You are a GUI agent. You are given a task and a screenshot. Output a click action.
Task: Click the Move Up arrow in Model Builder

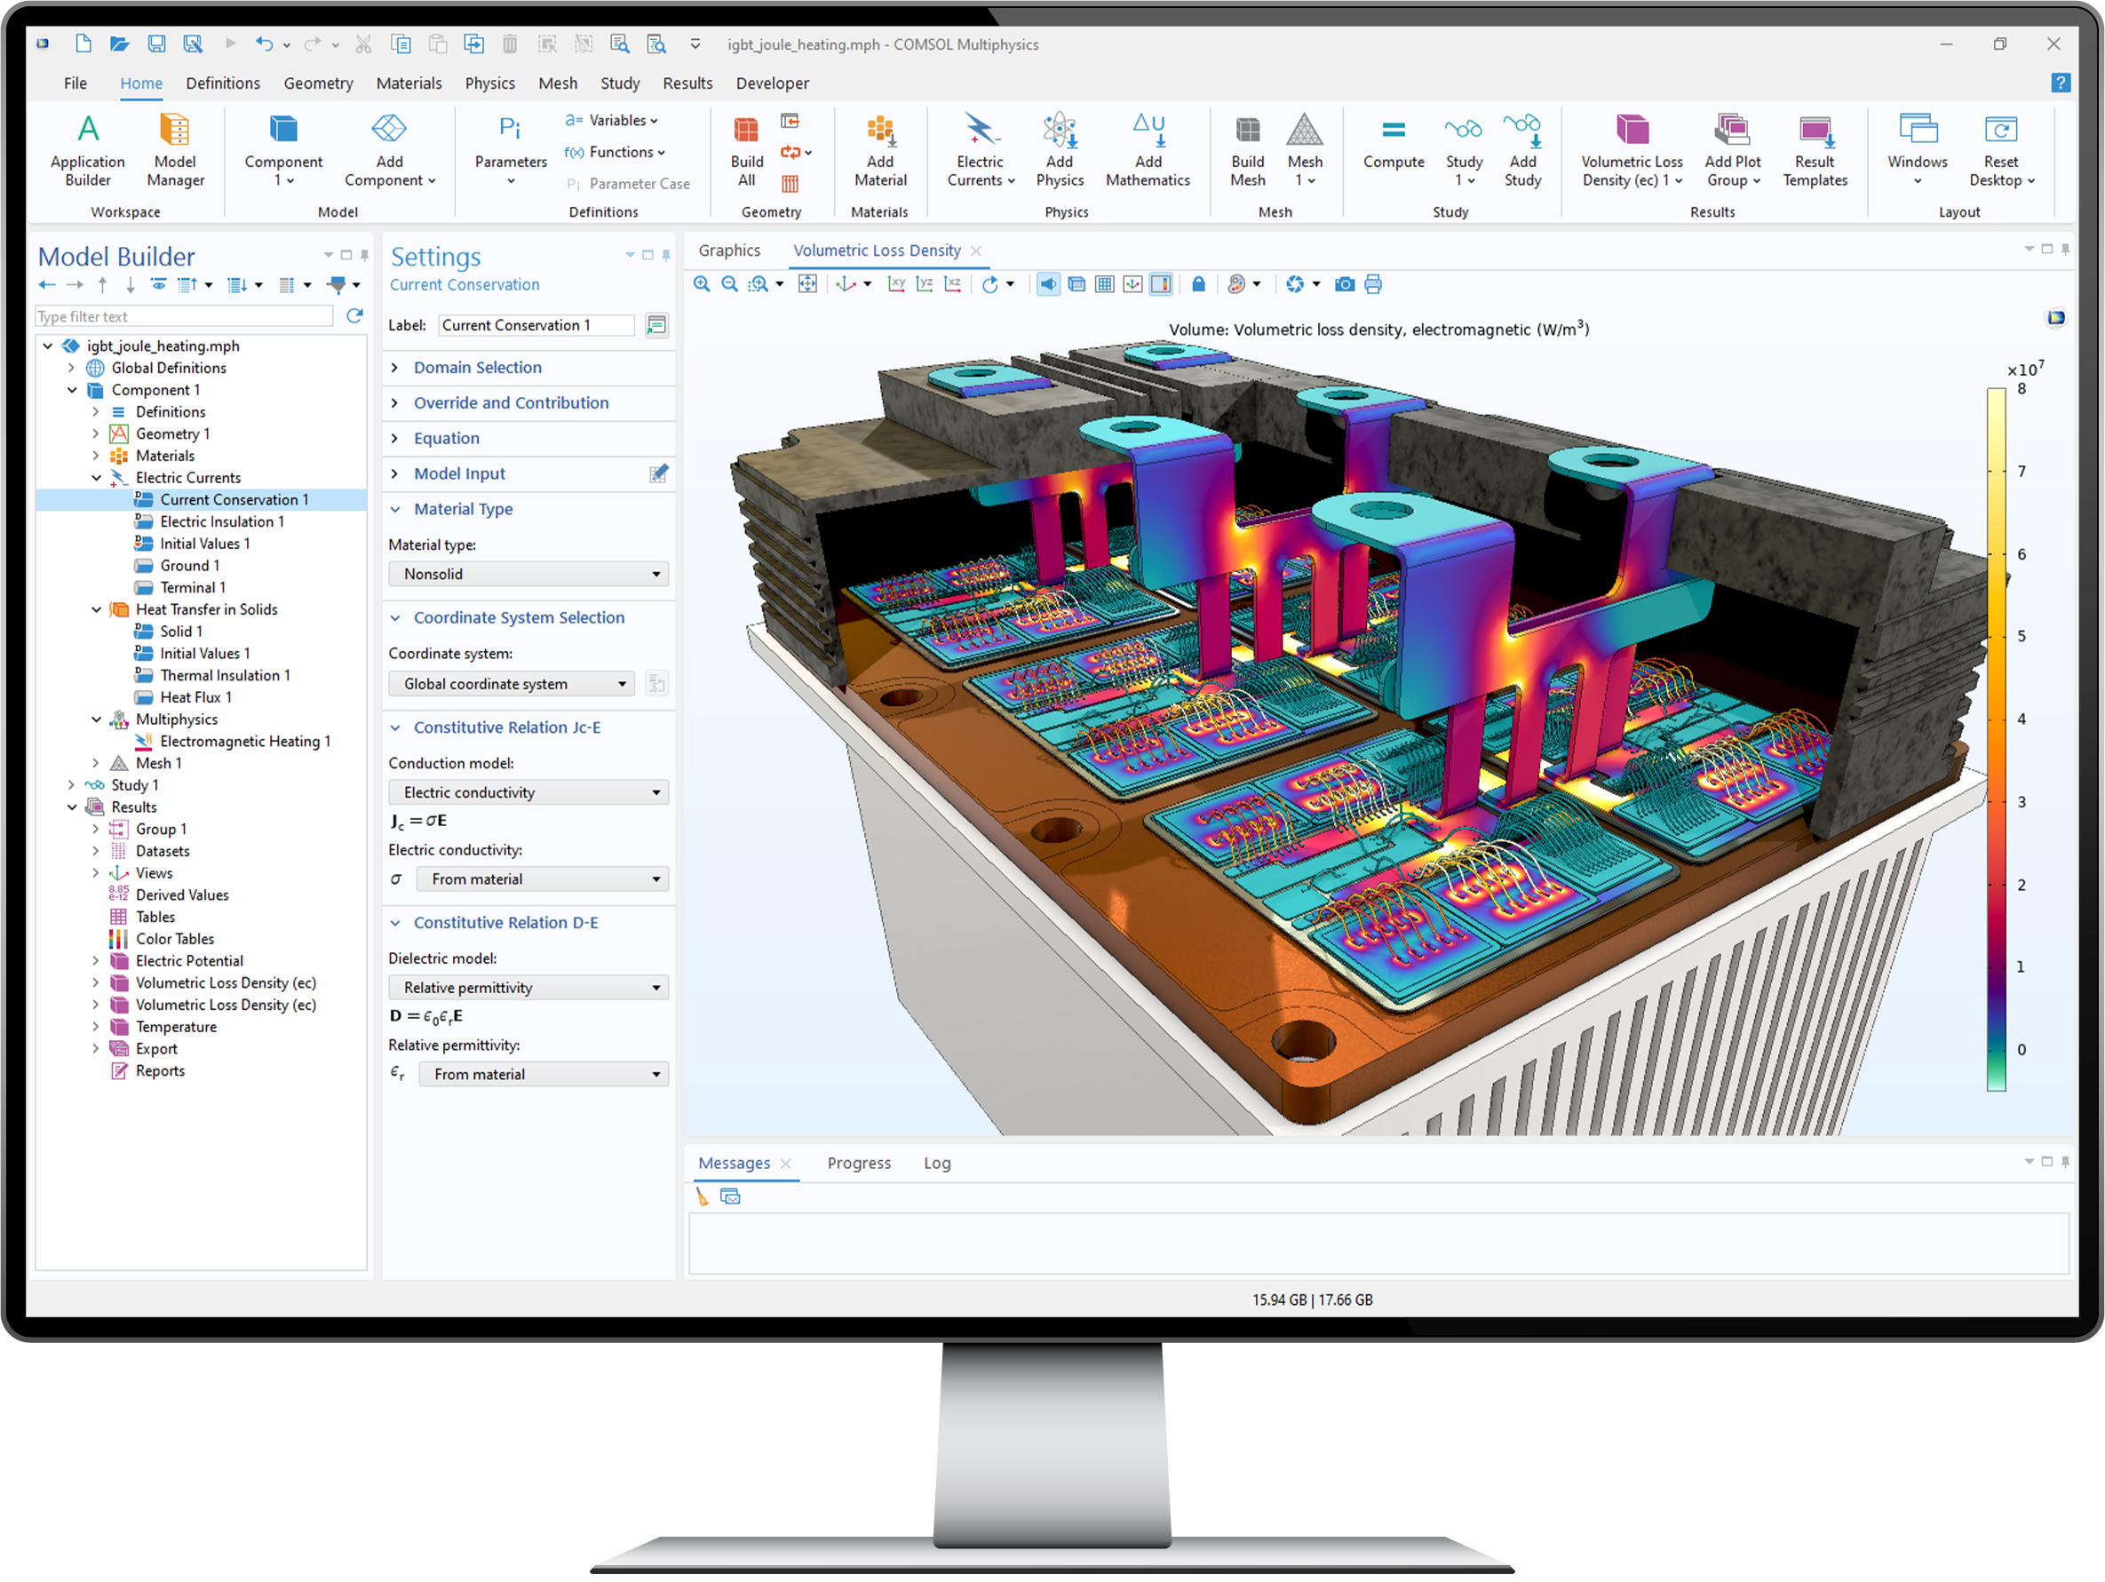[x=103, y=284]
